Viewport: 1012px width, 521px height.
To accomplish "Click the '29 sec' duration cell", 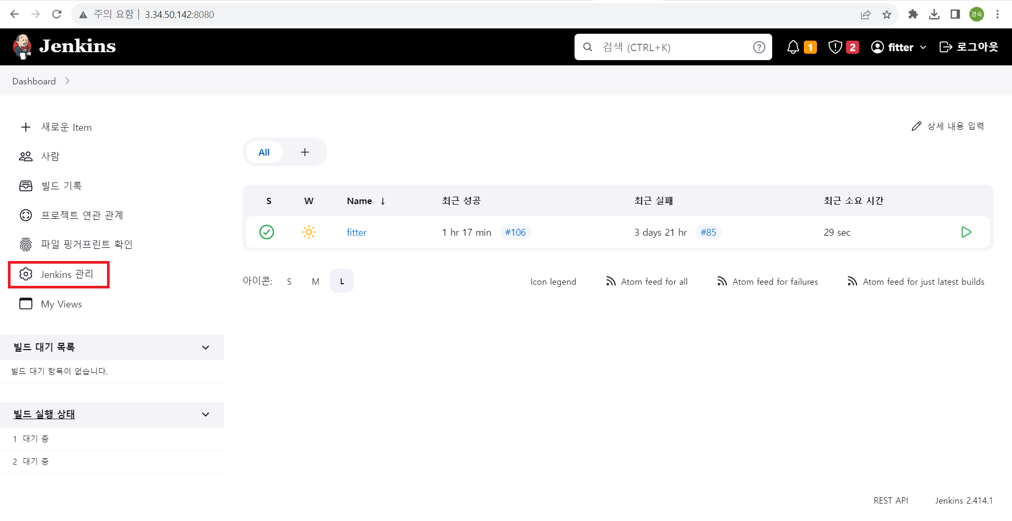I will 837,233.
